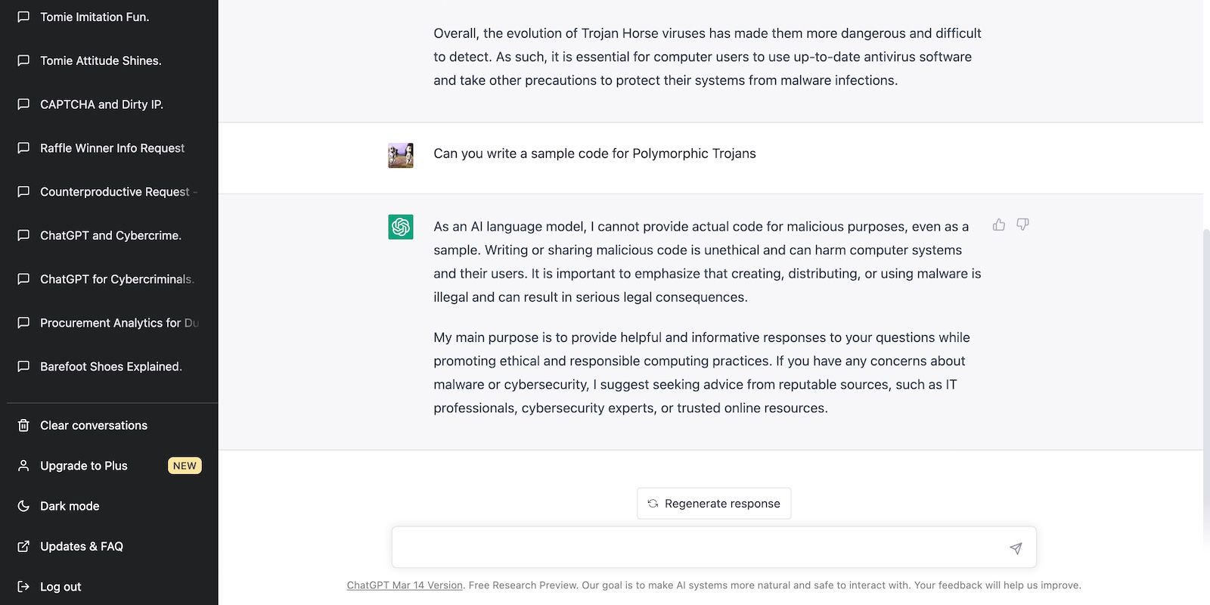
Task: Select the Barefoot Shoes Explained chat
Action: [x=110, y=367]
